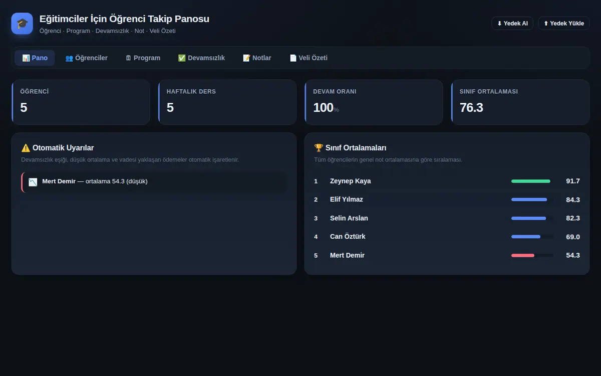
Task: Go to the Devamsızlık tab
Action: 201,58
